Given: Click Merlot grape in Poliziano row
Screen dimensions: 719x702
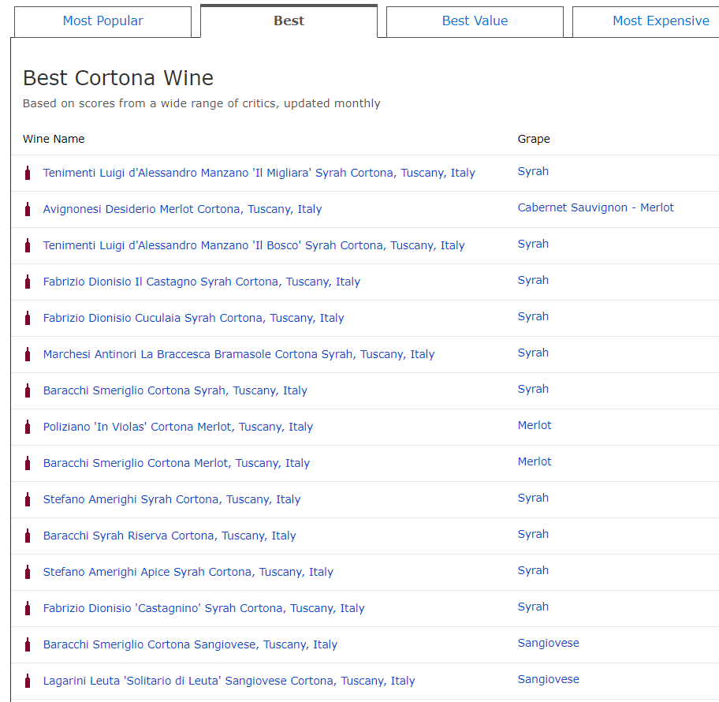Looking at the screenshot, I should coord(535,425).
